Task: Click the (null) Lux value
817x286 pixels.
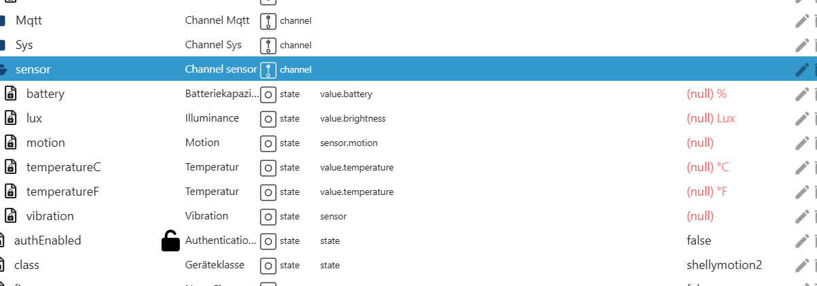Action: coord(710,118)
